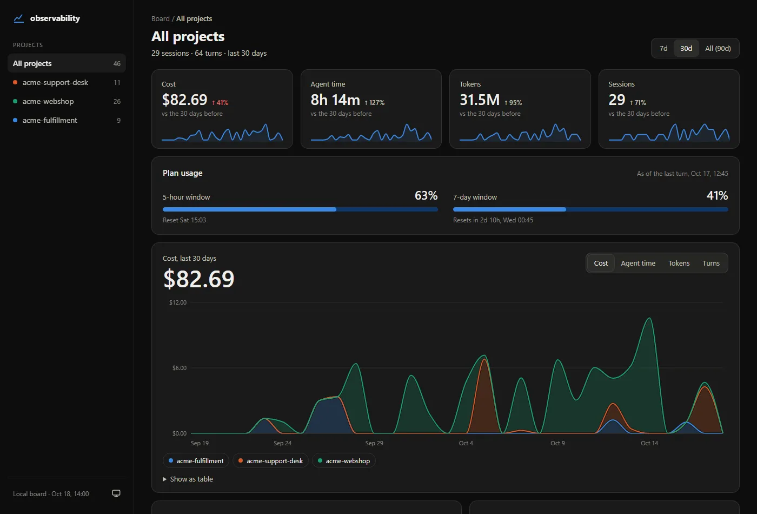Viewport: 757px width, 514px height.
Task: Toggle acme-webshop series in chart legend
Action: pos(344,461)
